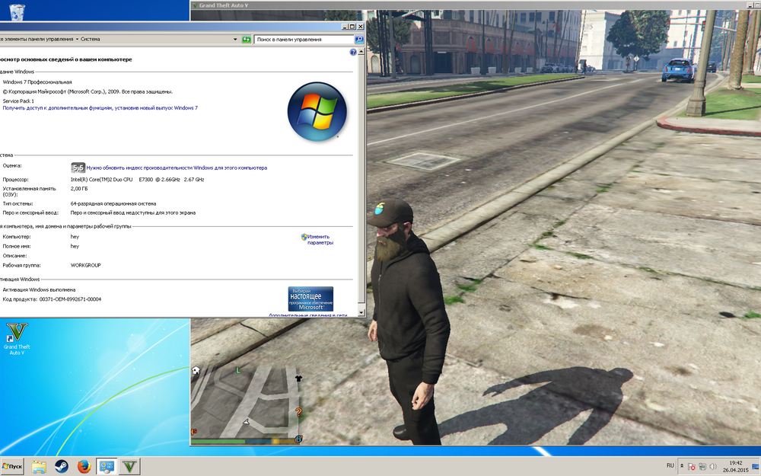The image size is (761, 476).
Task: Click the orange question mark minimap marker
Action: pyautogui.click(x=298, y=412)
